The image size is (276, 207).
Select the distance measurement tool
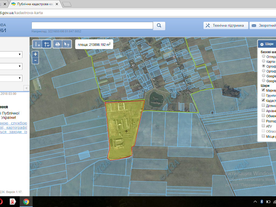(37, 44)
